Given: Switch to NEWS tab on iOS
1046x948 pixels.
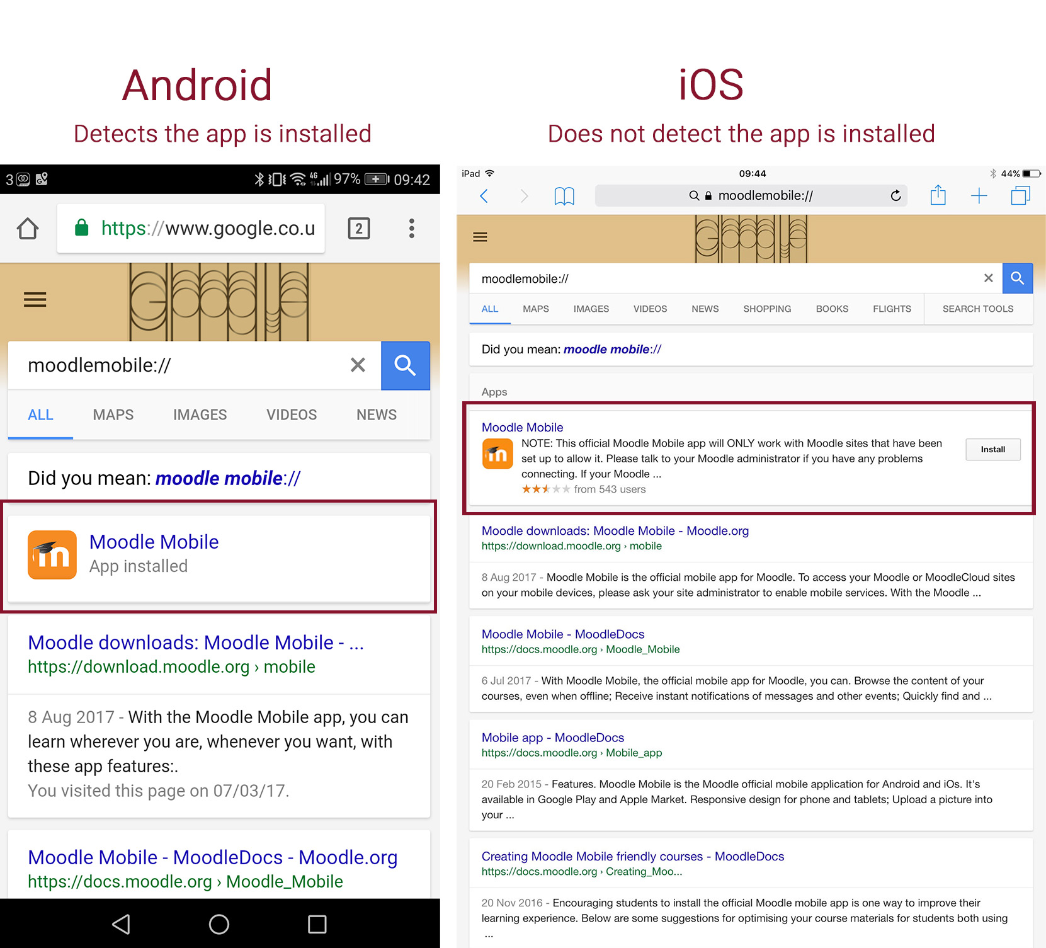Looking at the screenshot, I should pyautogui.click(x=705, y=309).
